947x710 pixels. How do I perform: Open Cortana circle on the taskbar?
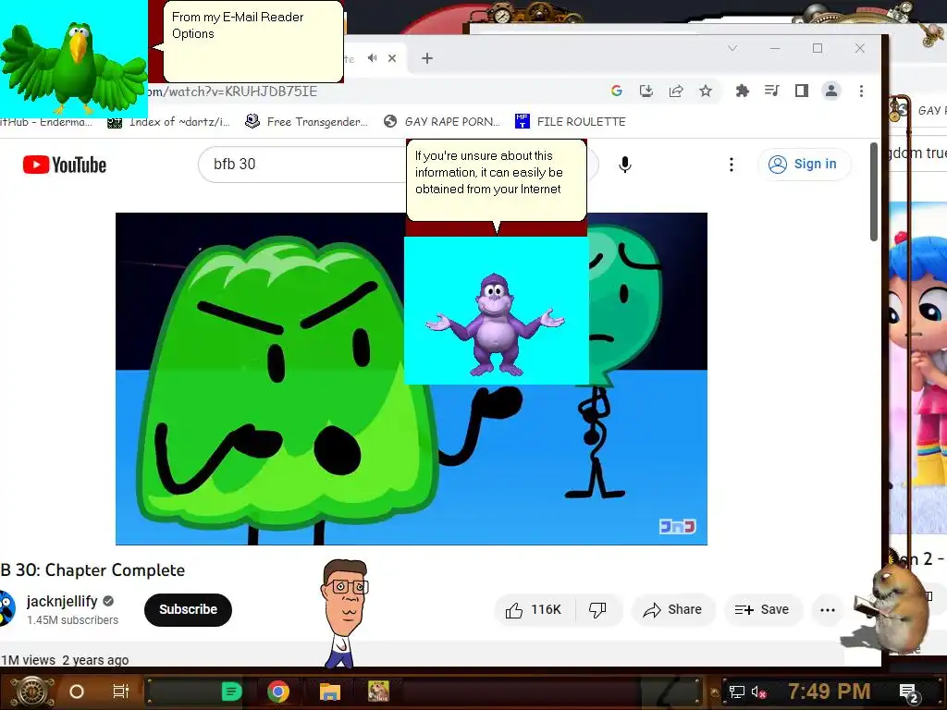[x=77, y=692]
